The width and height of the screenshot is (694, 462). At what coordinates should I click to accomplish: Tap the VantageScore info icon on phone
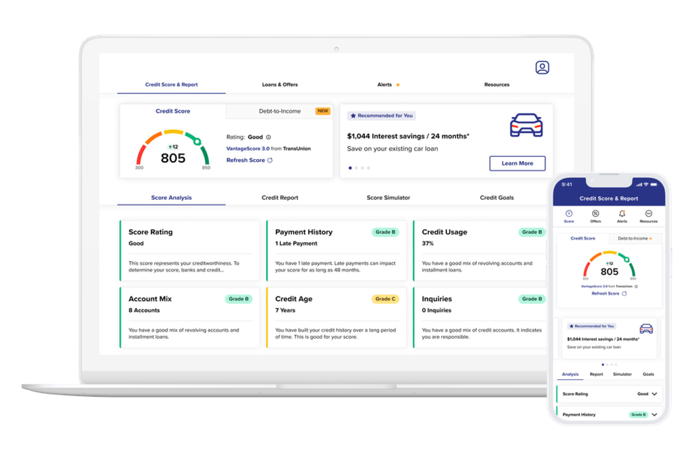click(636, 286)
